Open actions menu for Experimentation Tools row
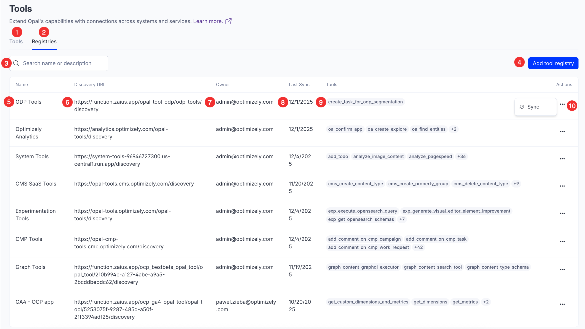585x329 pixels. point(562,213)
